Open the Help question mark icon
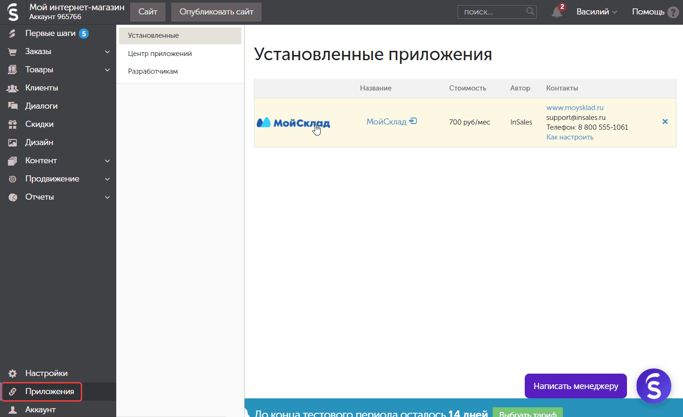Screen dimensions: 683x417 coord(673,12)
